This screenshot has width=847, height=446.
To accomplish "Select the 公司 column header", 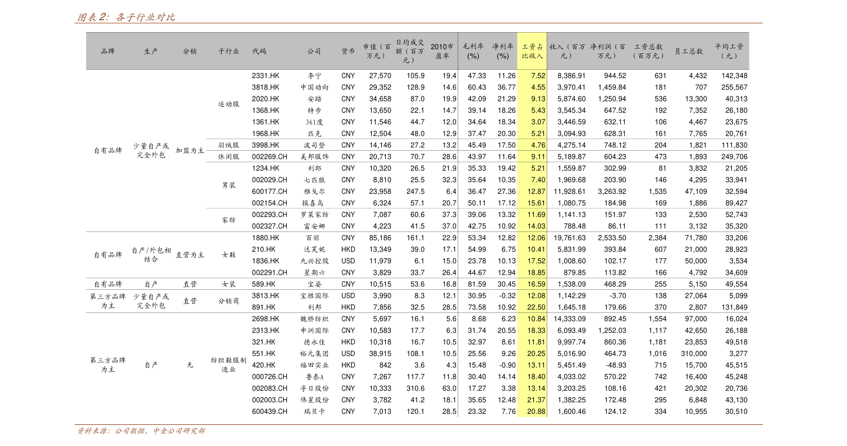I will (314, 51).
